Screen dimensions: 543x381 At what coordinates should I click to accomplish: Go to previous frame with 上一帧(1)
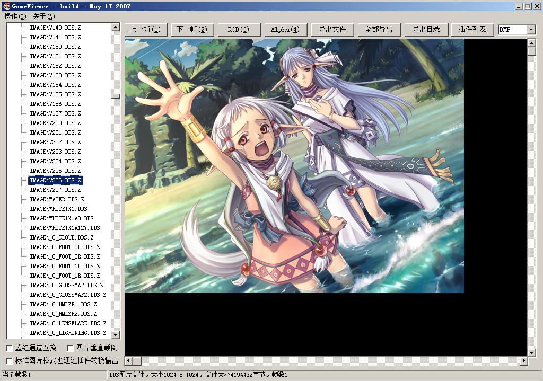coord(145,30)
